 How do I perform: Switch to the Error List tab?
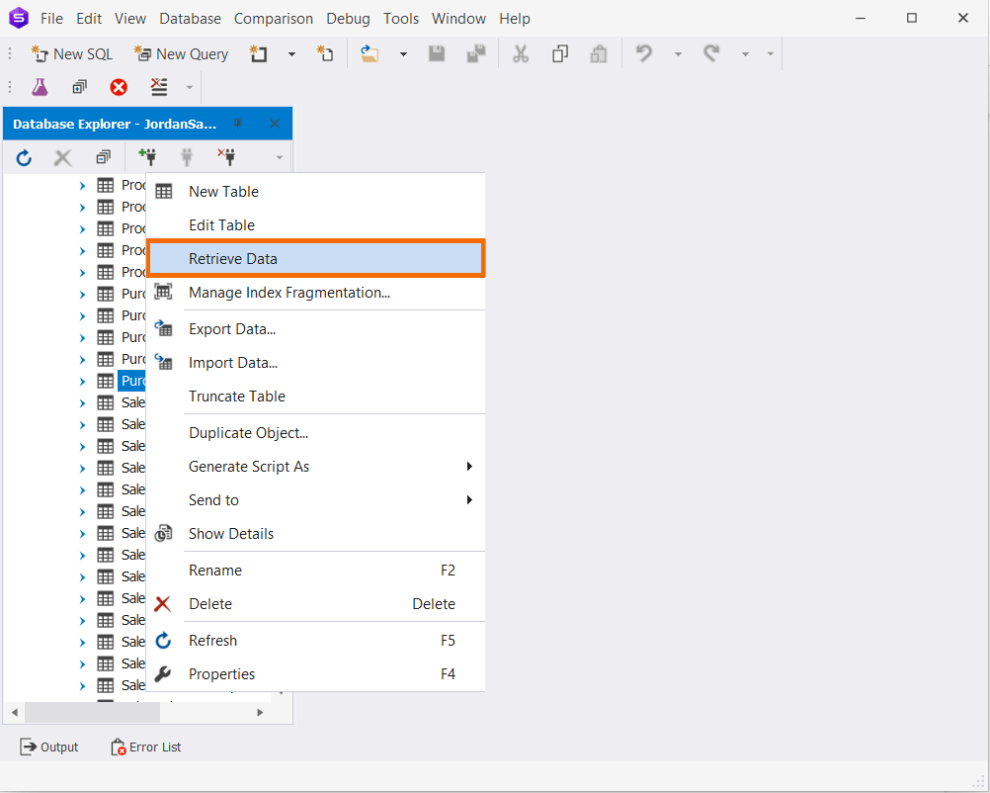145,747
